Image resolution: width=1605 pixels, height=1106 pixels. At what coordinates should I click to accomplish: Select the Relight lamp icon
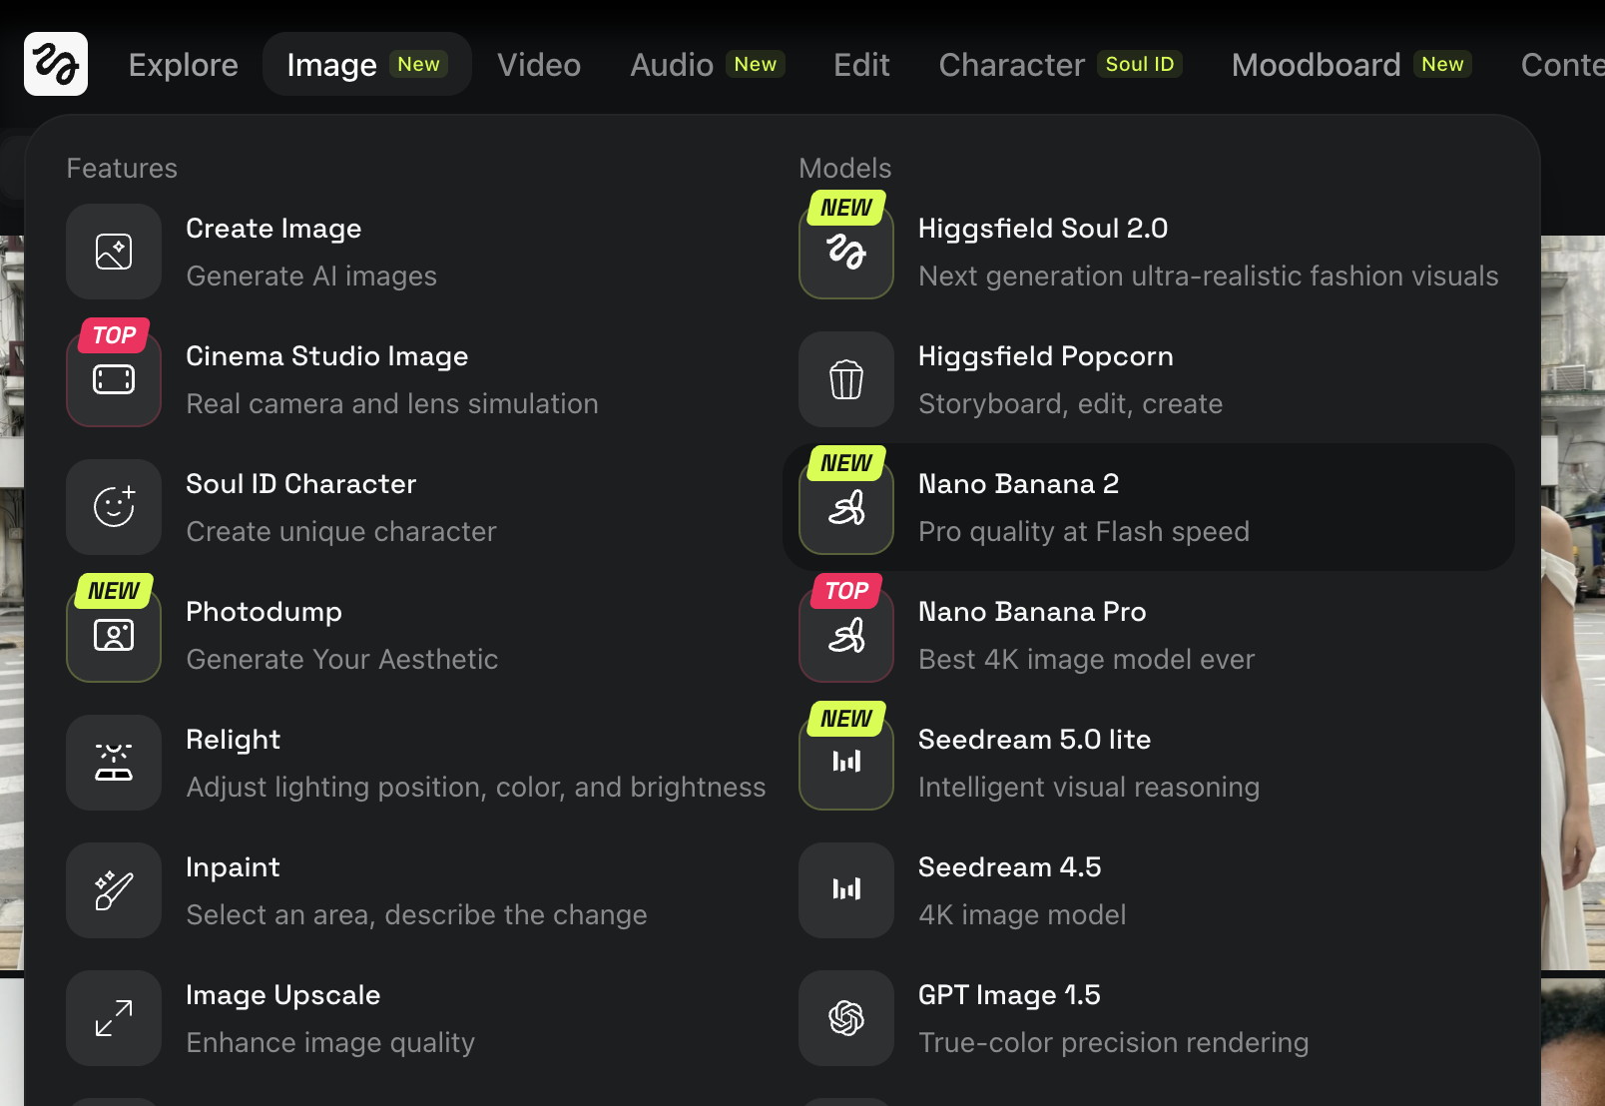click(x=114, y=763)
